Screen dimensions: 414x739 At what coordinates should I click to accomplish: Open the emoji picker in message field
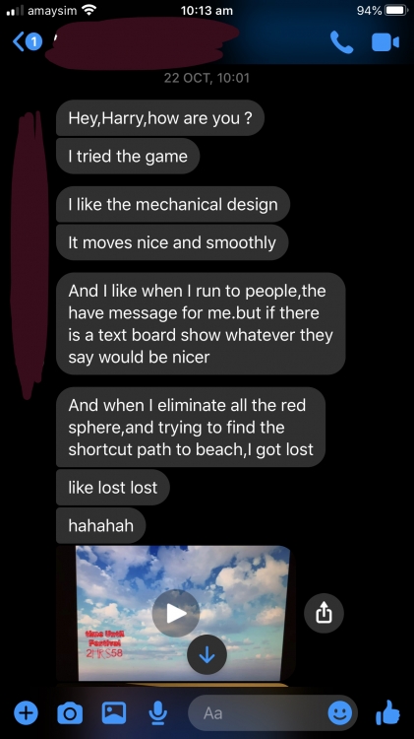click(339, 712)
